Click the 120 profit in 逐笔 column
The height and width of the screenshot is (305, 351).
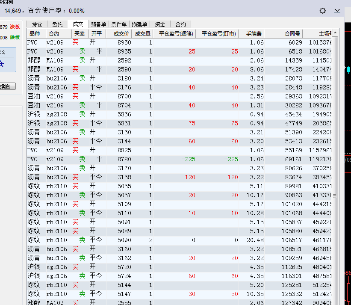tap(190, 177)
